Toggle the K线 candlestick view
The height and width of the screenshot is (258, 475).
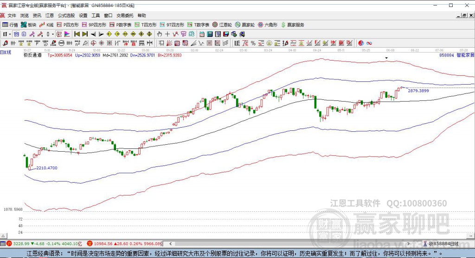[x=46, y=25]
